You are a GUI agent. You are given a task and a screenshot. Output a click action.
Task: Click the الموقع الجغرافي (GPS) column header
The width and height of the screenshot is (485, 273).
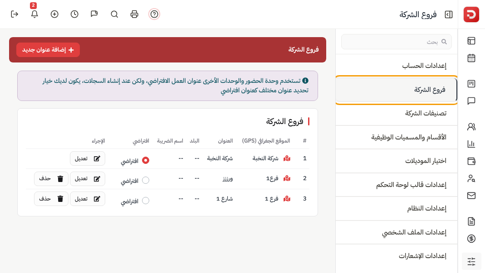coord(266,141)
